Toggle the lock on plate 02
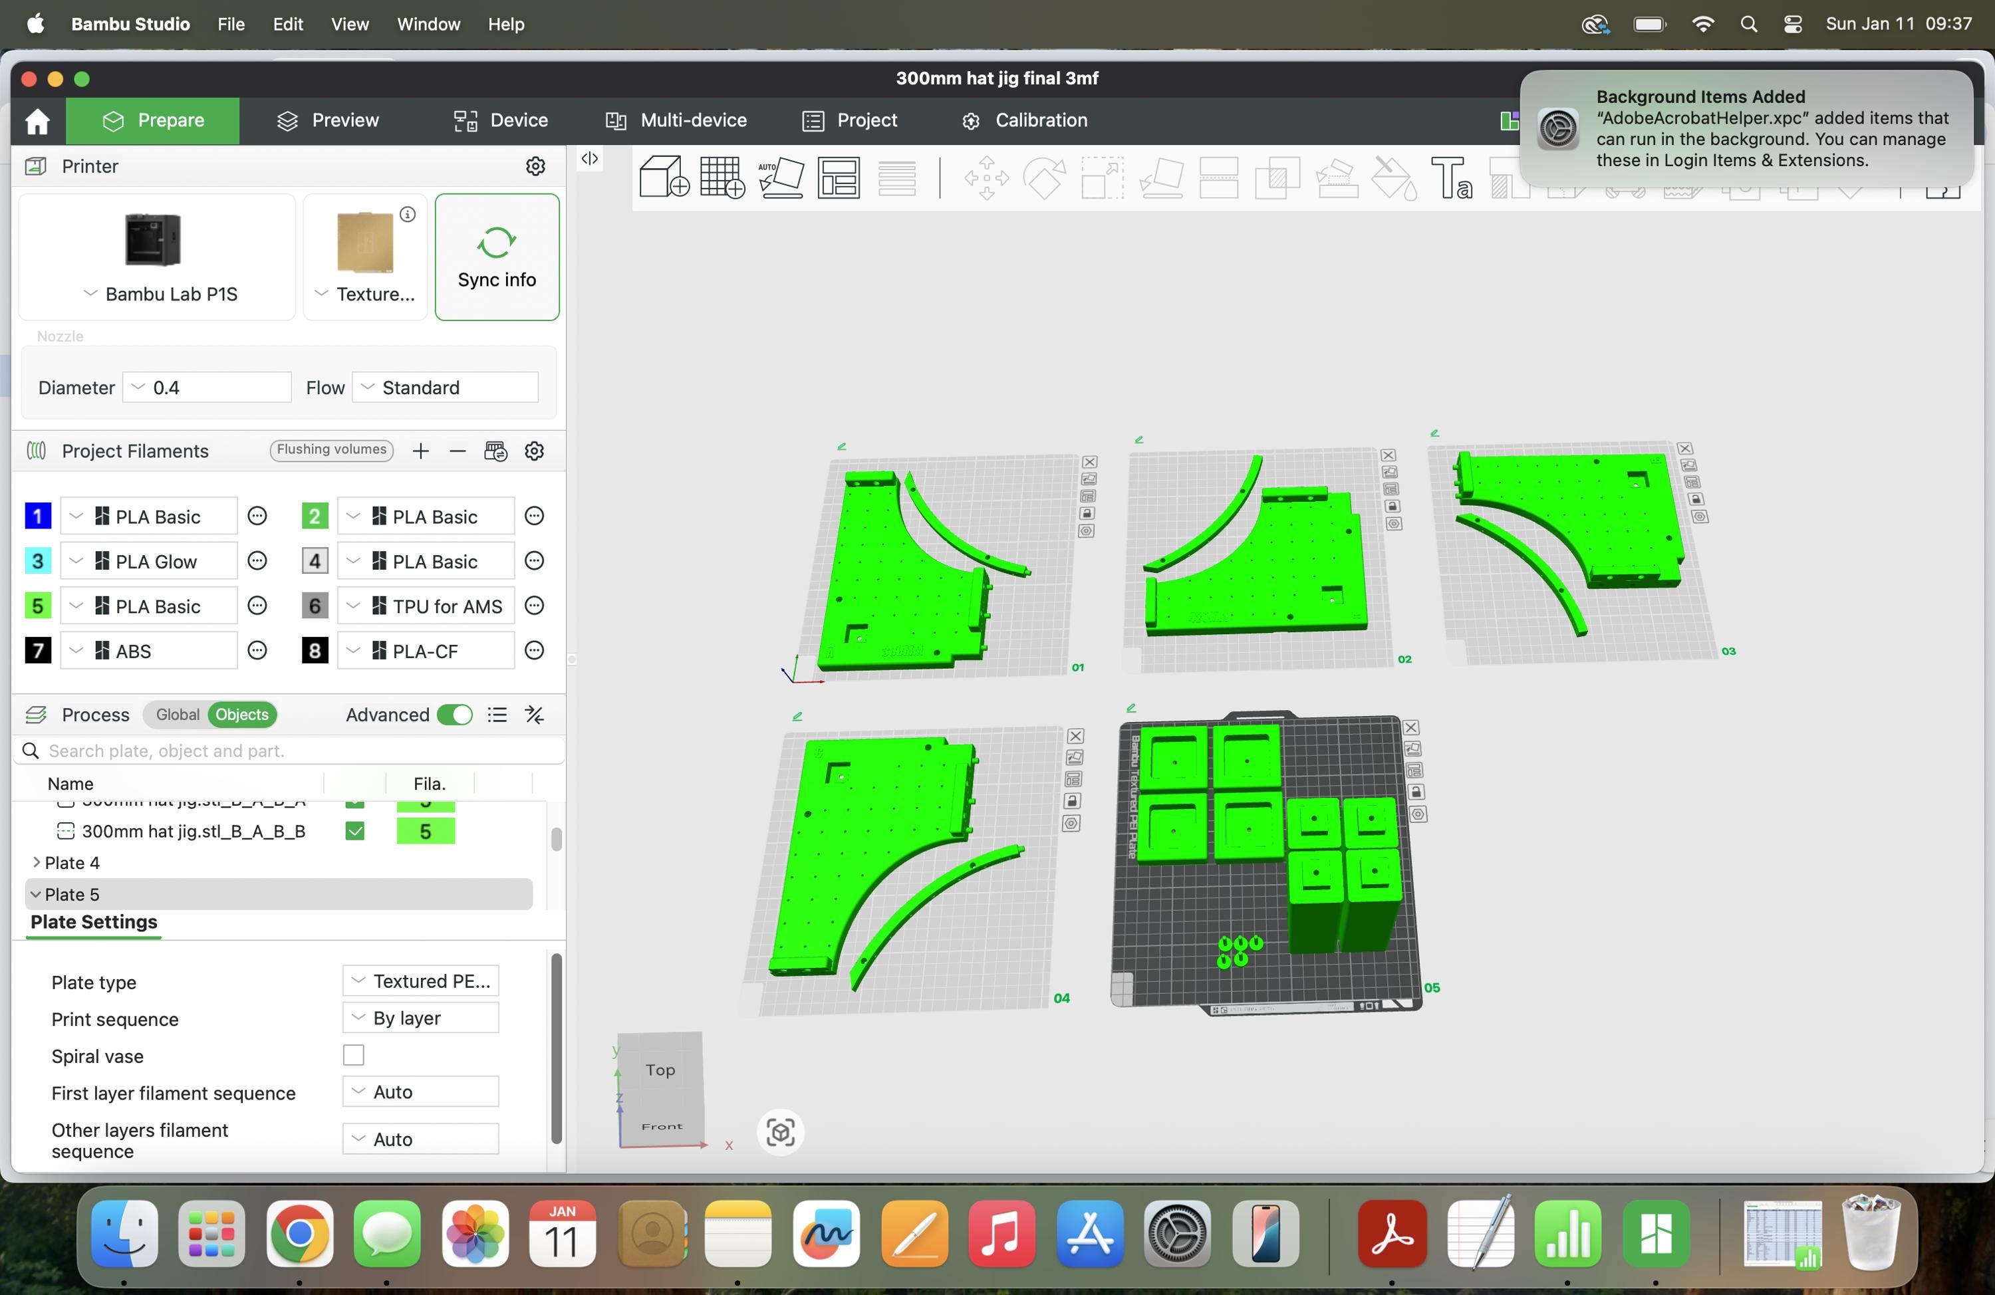 coord(1393,507)
